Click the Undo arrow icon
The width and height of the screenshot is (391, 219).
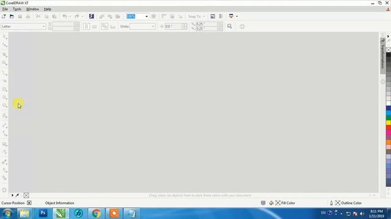[65, 16]
